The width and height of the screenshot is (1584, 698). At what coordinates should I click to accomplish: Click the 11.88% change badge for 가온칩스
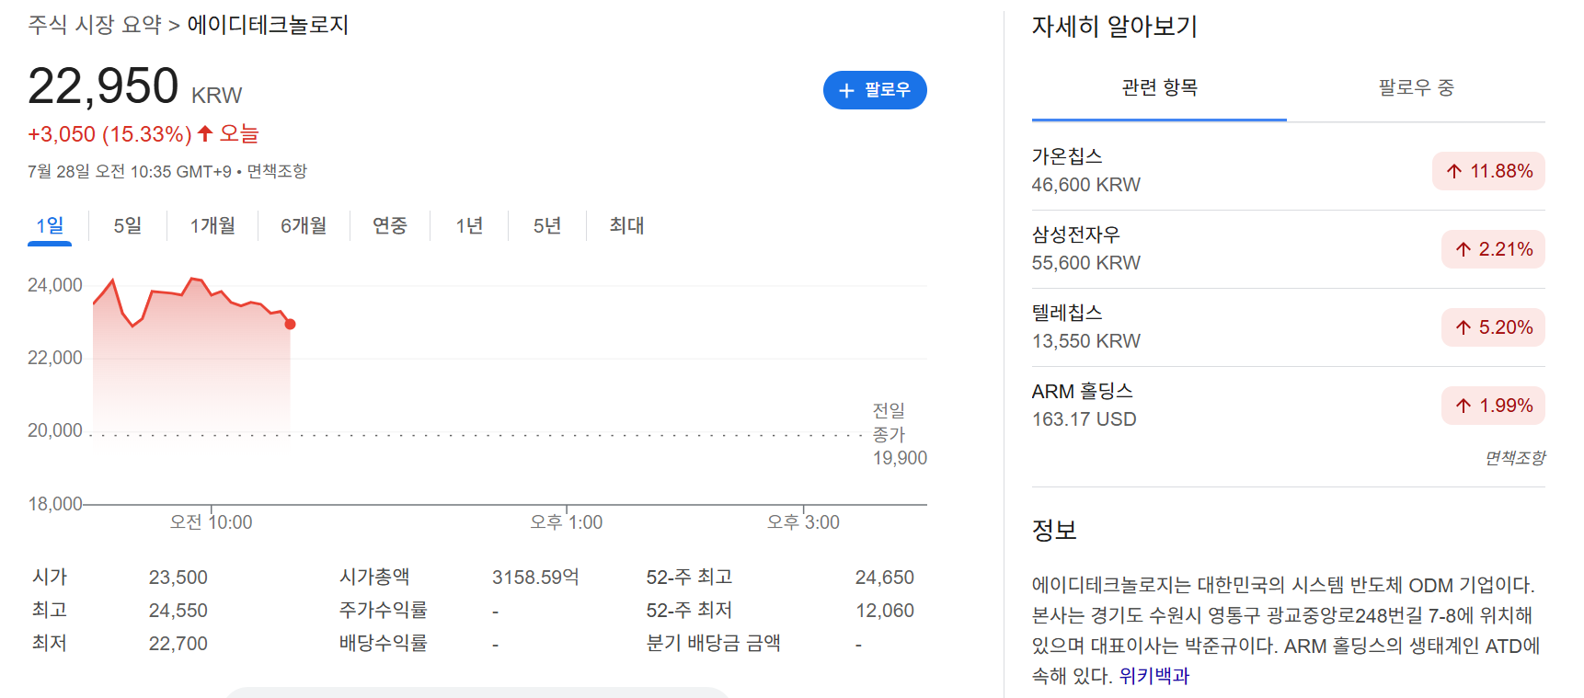click(1488, 171)
